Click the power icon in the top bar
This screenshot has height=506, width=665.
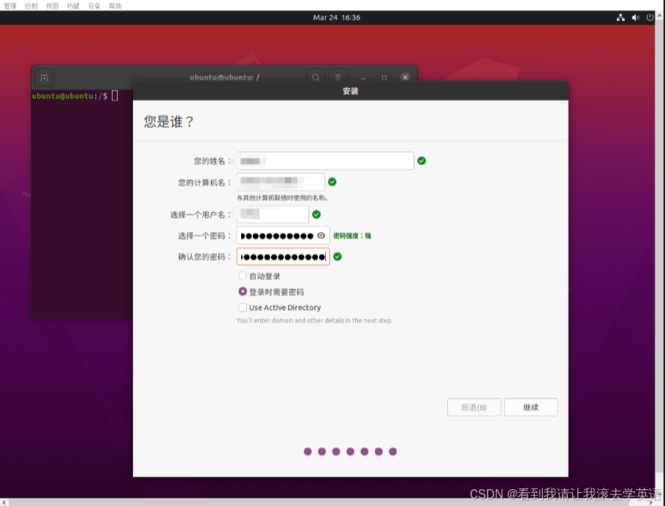(650, 17)
